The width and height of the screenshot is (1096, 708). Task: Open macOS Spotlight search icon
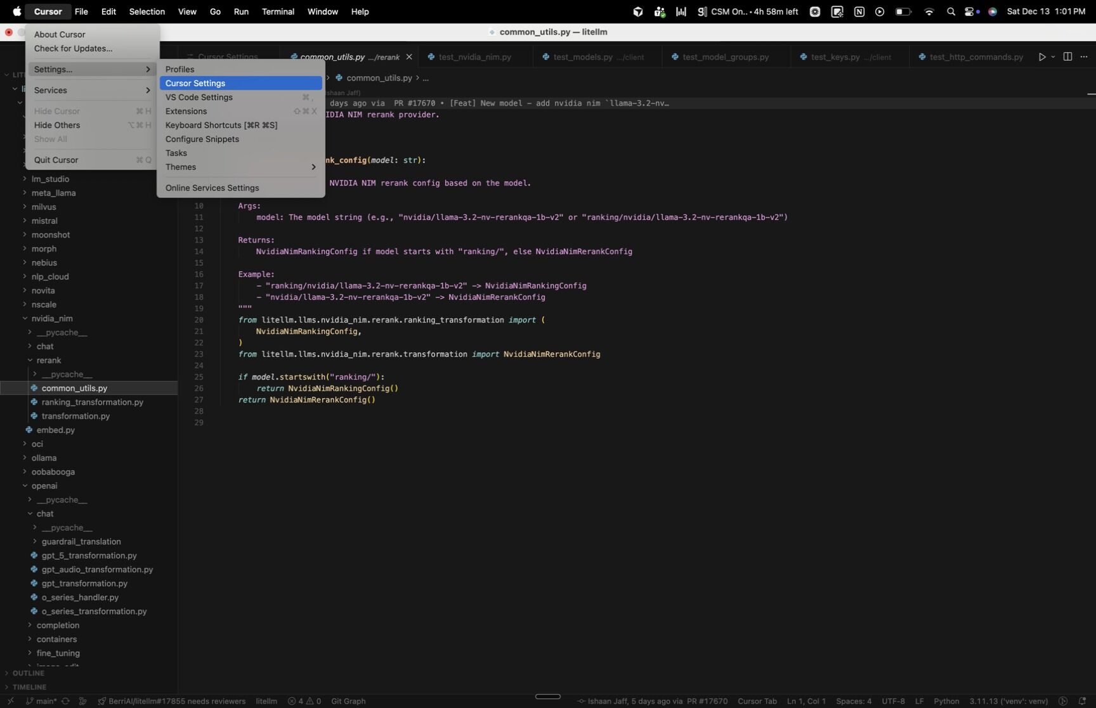point(951,11)
